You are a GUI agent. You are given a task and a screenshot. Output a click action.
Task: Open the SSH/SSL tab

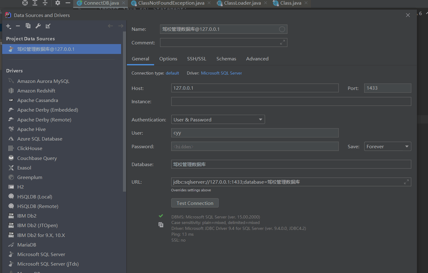pyautogui.click(x=197, y=59)
